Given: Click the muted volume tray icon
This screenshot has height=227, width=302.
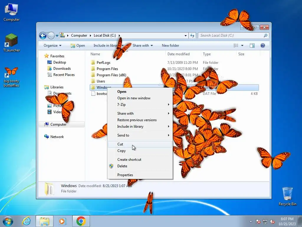Looking at the screenshot, I should click(272, 221).
